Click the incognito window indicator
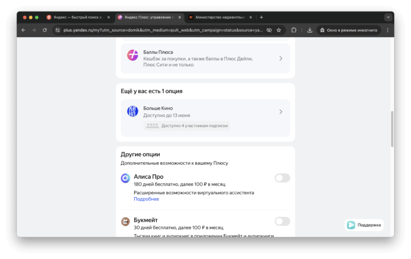Screen dimensions: 411x259 pyautogui.click(x=349, y=30)
